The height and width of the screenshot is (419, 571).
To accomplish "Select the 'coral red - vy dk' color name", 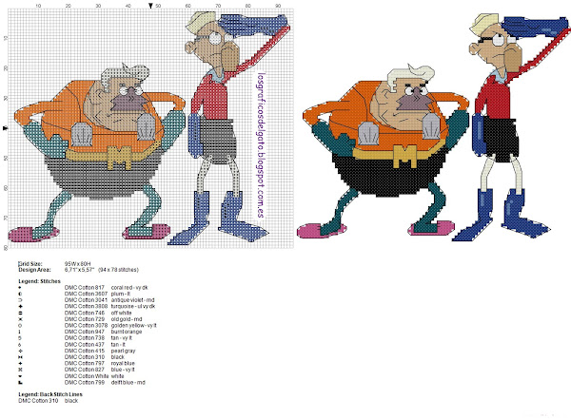I will click(x=129, y=287).
